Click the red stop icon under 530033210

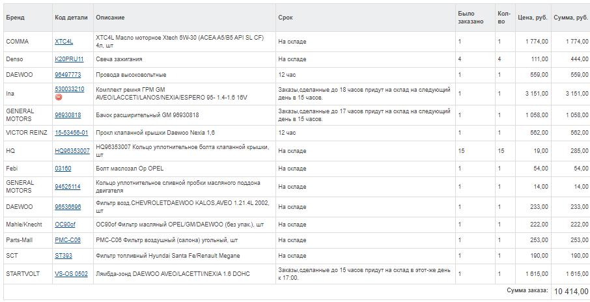[x=59, y=98]
